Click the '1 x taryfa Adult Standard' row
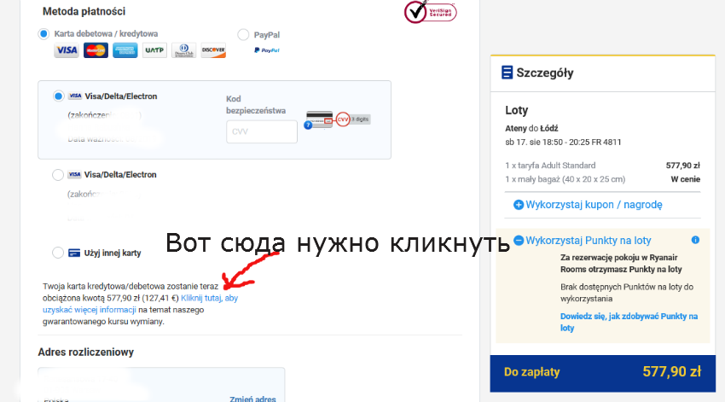This screenshot has width=725, height=402. (x=602, y=165)
